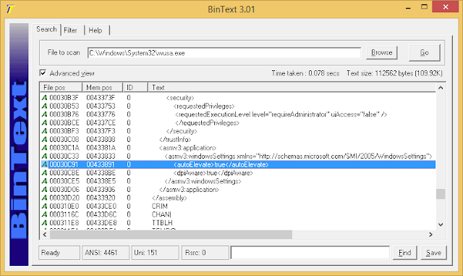Click the ANSI icon on row 00030D06
This screenshot has width=463, height=276.
tap(44, 189)
